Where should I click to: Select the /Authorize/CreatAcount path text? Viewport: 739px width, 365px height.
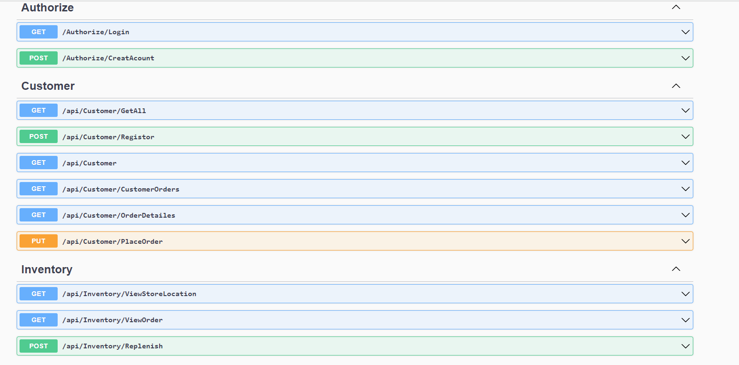(108, 58)
